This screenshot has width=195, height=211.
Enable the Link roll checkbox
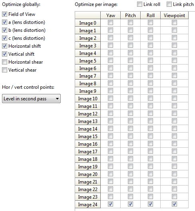[x=139, y=4]
